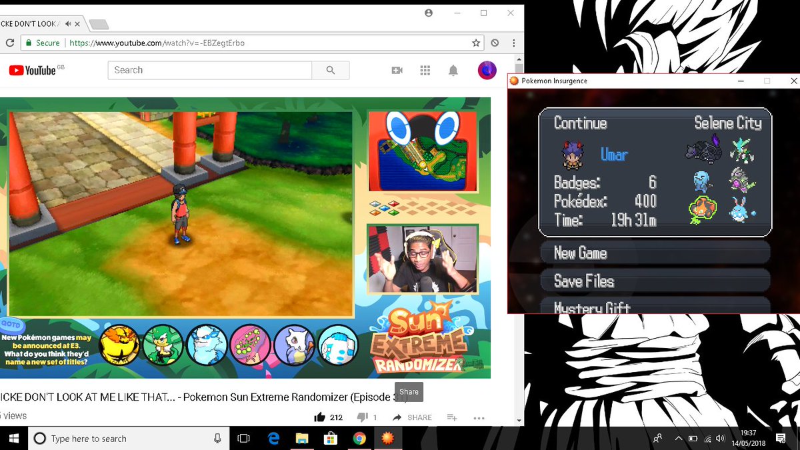Open the volume speaker icon
This screenshot has height=450, width=800.
(x=721, y=438)
